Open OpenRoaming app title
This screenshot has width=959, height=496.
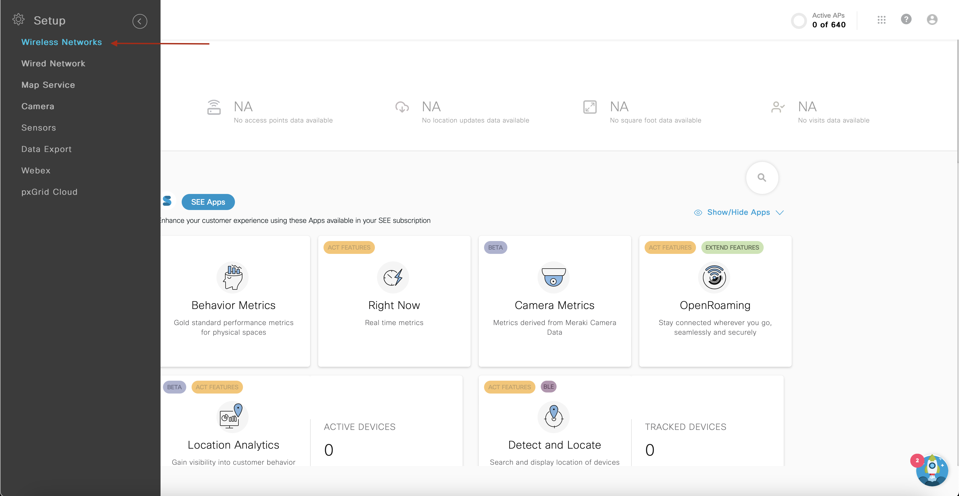pyautogui.click(x=715, y=306)
